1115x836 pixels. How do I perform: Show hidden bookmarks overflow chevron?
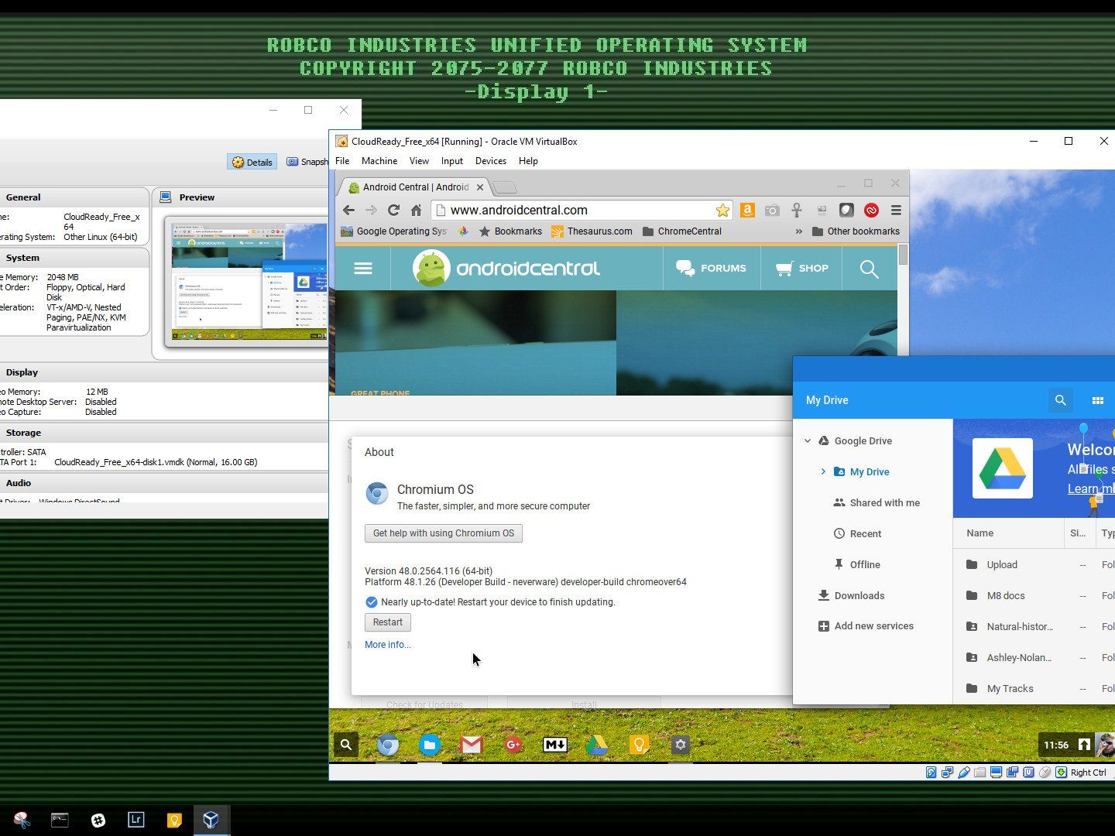pos(798,231)
